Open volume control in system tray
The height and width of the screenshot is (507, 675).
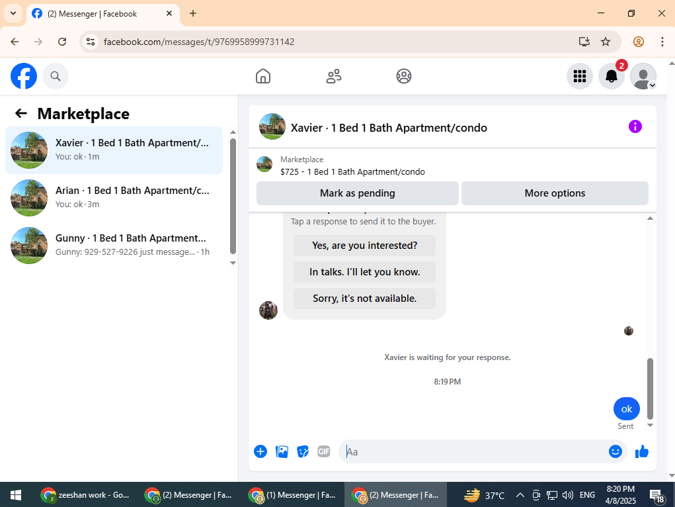coord(568,495)
